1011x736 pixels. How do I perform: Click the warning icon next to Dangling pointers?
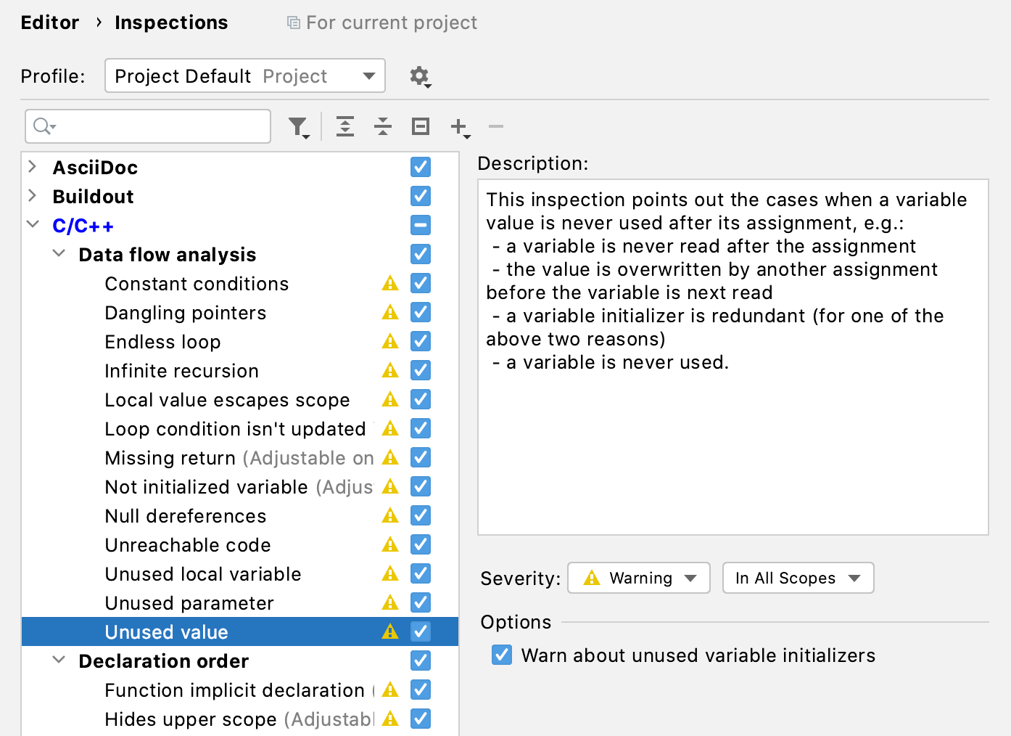tap(390, 312)
